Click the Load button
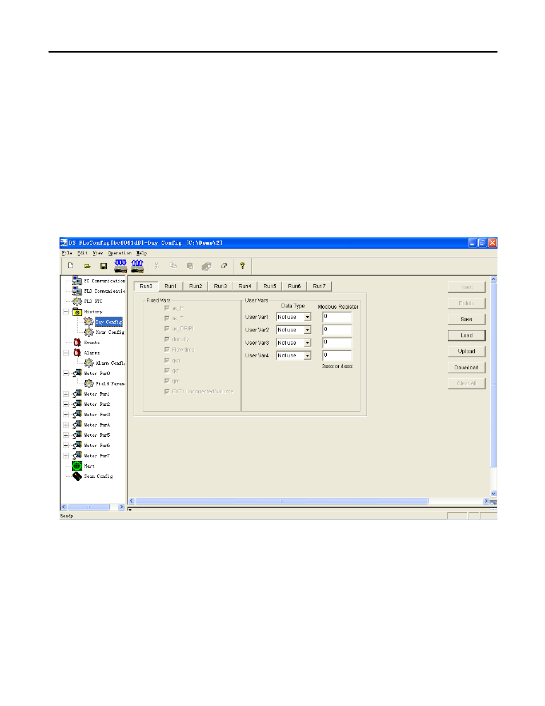This screenshot has height=706, width=545. [x=467, y=336]
